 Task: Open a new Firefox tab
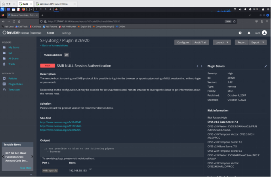pos(42,15)
